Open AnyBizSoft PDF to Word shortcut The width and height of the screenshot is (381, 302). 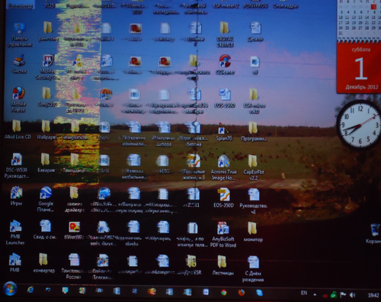223,234
